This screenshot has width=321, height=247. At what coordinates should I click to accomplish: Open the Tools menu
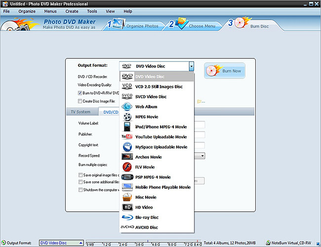point(92,11)
